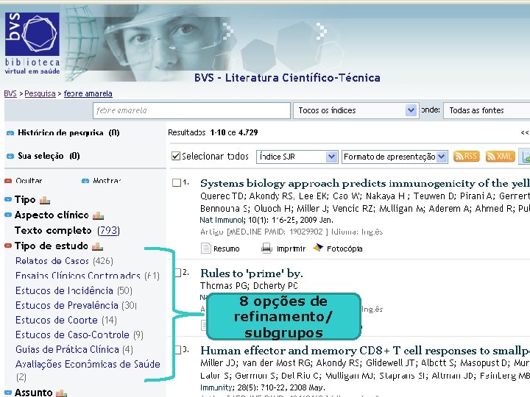Click the orange XML export button
Screen dimensions: 530x397
point(500,157)
